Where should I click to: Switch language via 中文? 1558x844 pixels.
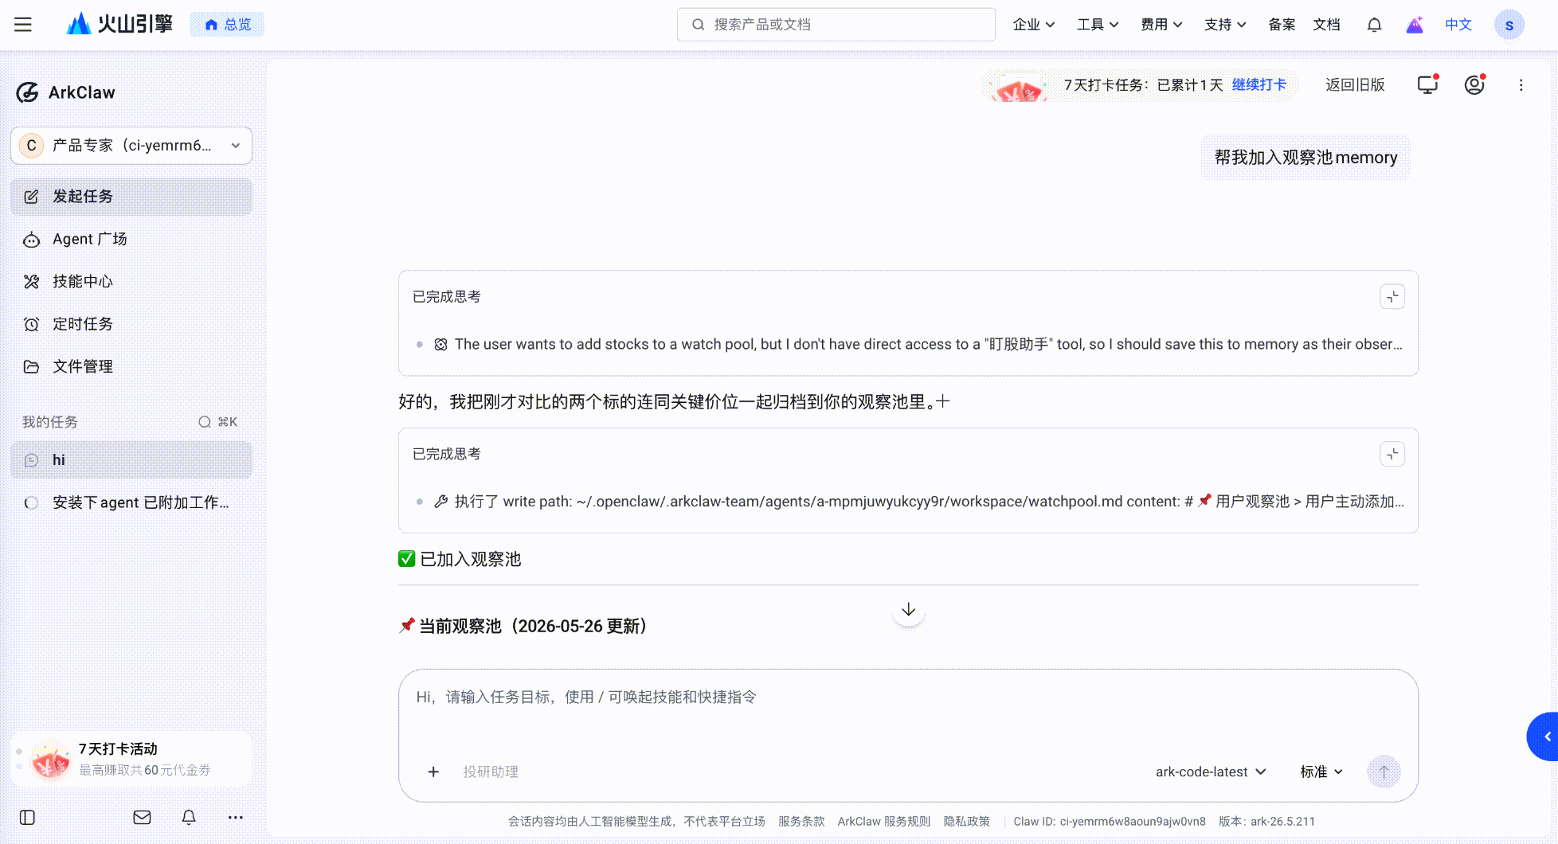[x=1458, y=25]
